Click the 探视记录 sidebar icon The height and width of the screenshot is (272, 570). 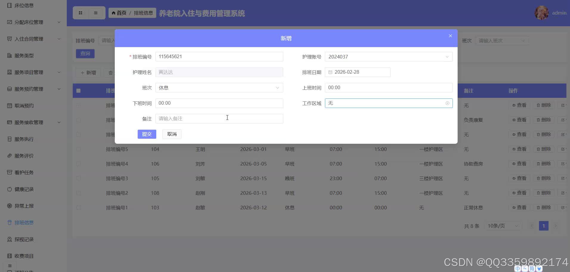click(x=10, y=239)
